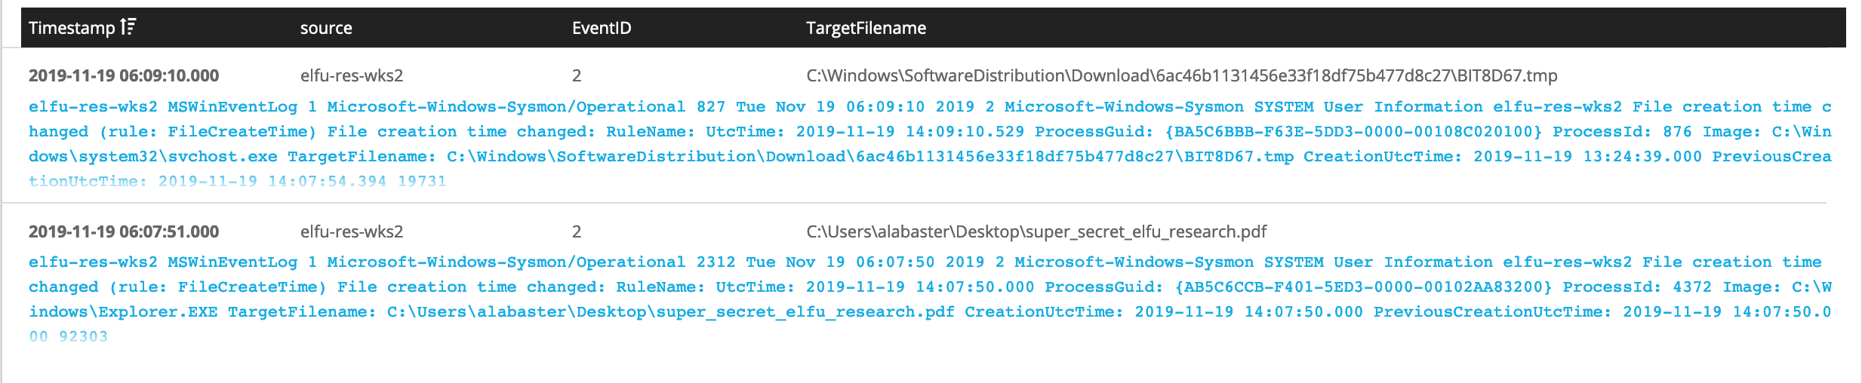Open the super_secret_elfu_research.pdf filename cell

[x=1036, y=231]
